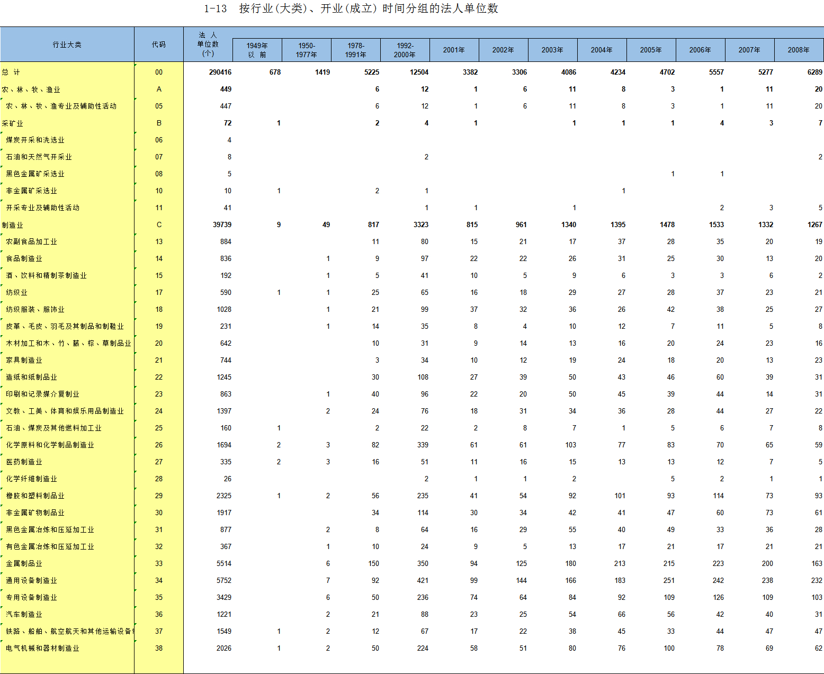This screenshot has width=824, height=674.
Task: Select the 化学原料和化学制品制造业 row label
Action: tap(50, 445)
